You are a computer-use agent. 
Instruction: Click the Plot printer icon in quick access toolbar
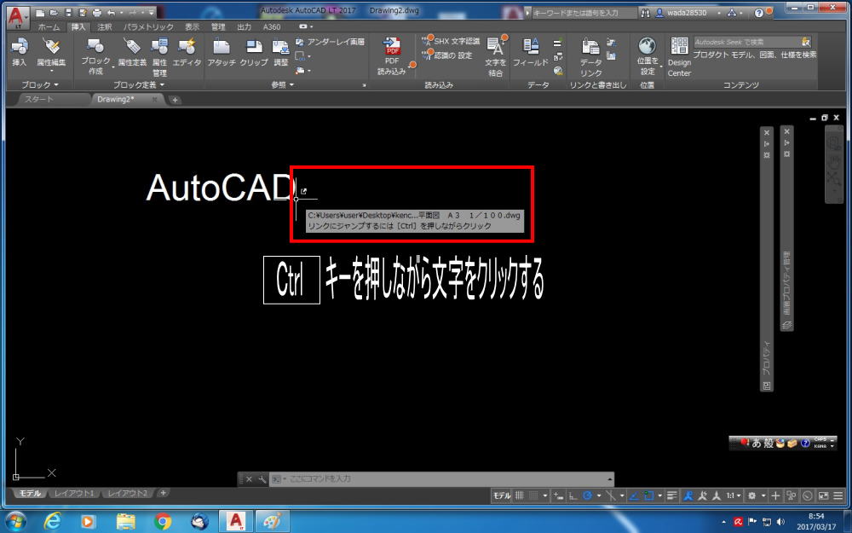[x=97, y=13]
